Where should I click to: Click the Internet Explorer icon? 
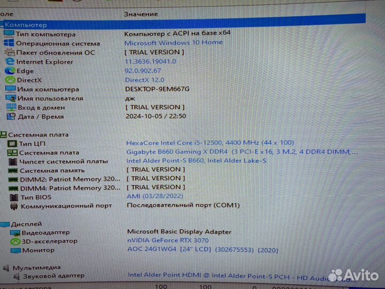(9, 62)
